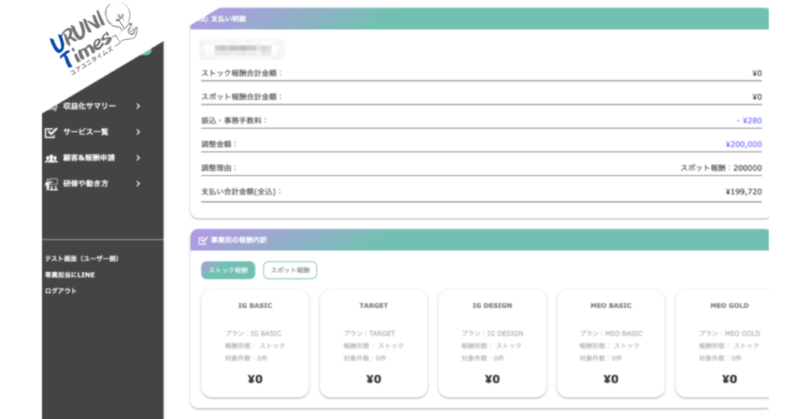Expand the 収益化サマリー chevron
Screen dimensions: 802x419
[x=138, y=106]
